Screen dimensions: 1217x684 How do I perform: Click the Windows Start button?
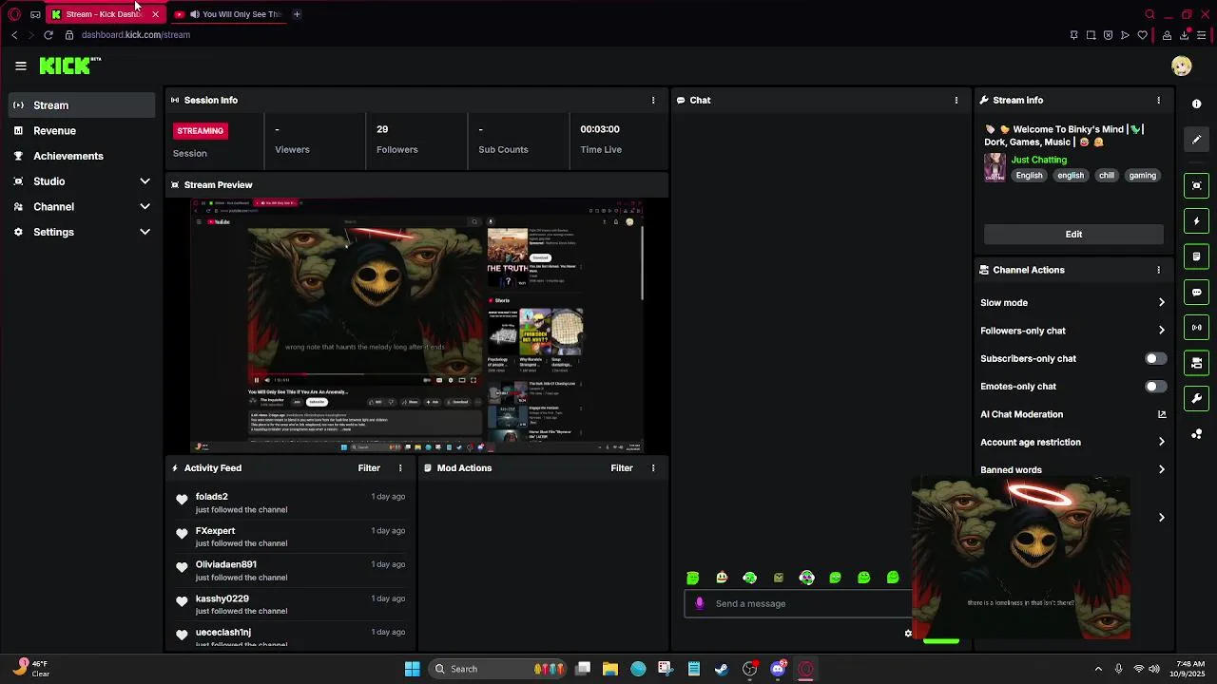click(x=412, y=669)
